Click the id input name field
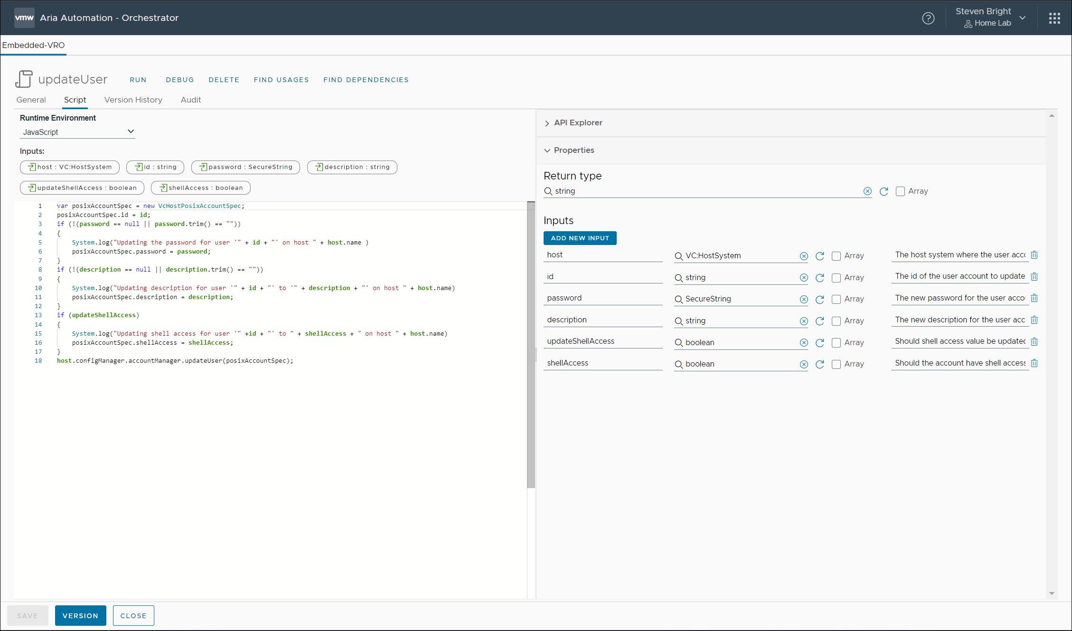The image size is (1072, 631). pos(602,277)
